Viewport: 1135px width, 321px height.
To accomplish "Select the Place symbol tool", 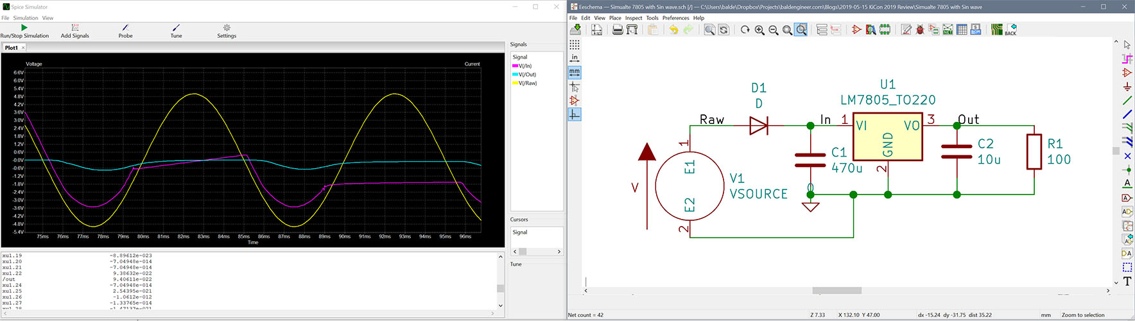I will point(1127,73).
